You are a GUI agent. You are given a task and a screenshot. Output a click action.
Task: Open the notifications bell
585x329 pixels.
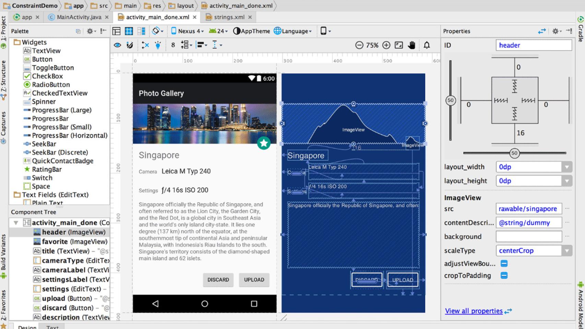[427, 45]
